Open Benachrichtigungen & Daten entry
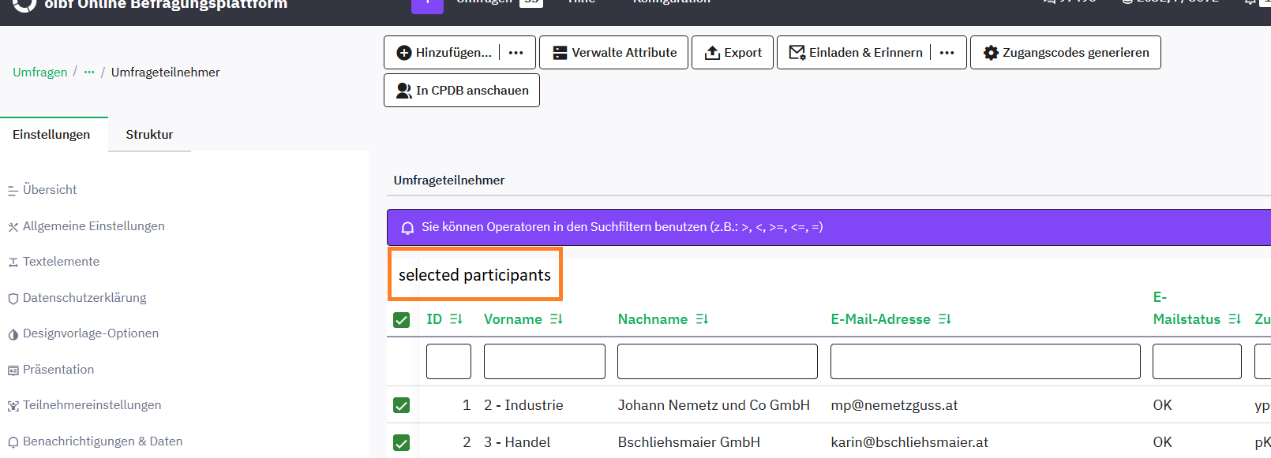 click(96, 441)
